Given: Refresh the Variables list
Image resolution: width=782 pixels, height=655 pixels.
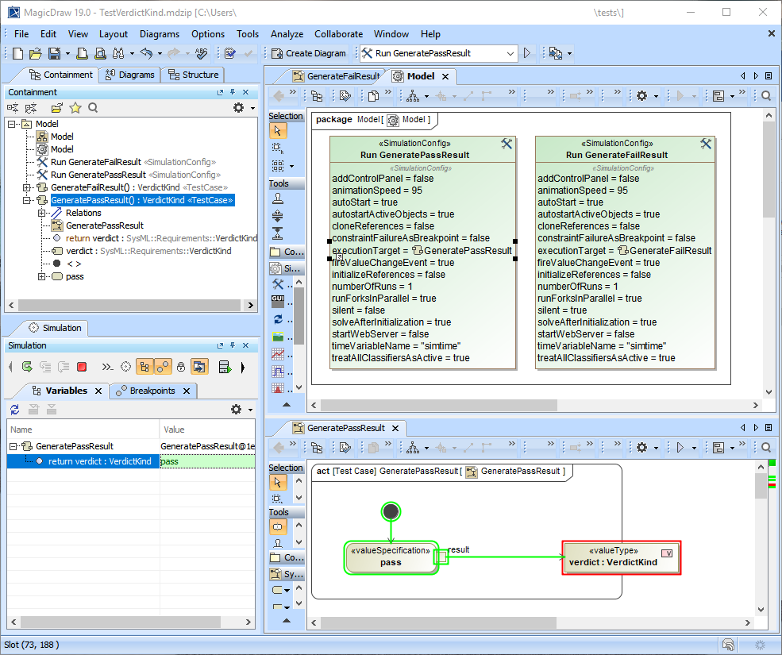Looking at the screenshot, I should tap(14, 410).
